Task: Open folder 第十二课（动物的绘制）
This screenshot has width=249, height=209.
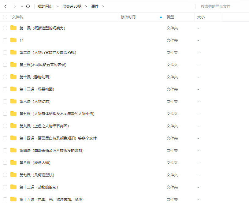Action: (39, 187)
